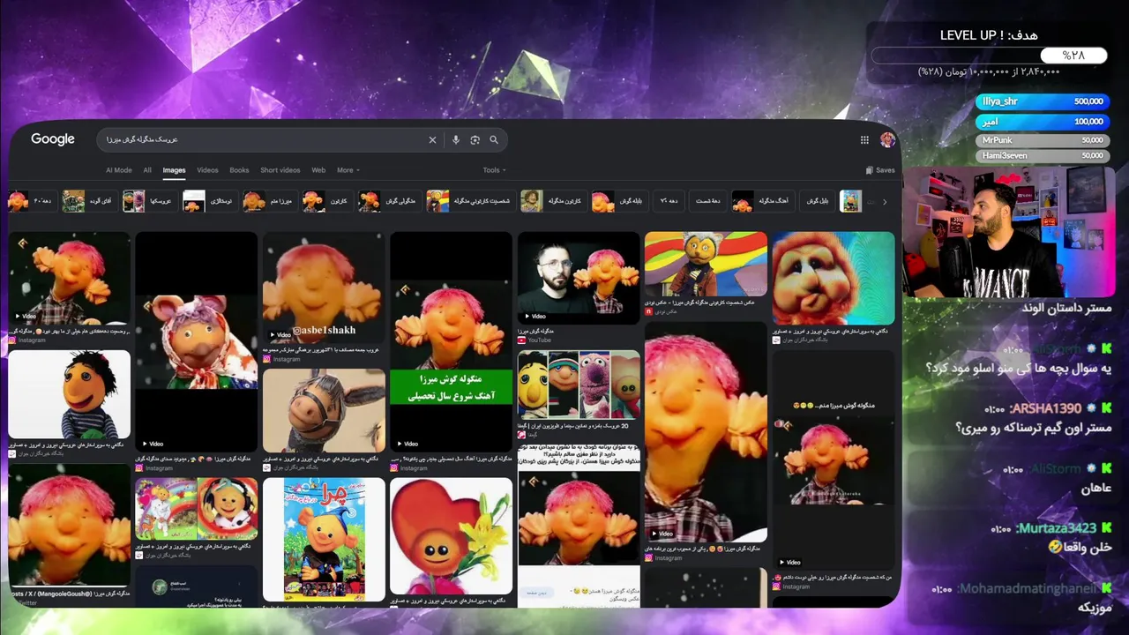This screenshot has height=635, width=1129.
Task: Open the large close-up pink-haired puppet image
Action: 706,430
